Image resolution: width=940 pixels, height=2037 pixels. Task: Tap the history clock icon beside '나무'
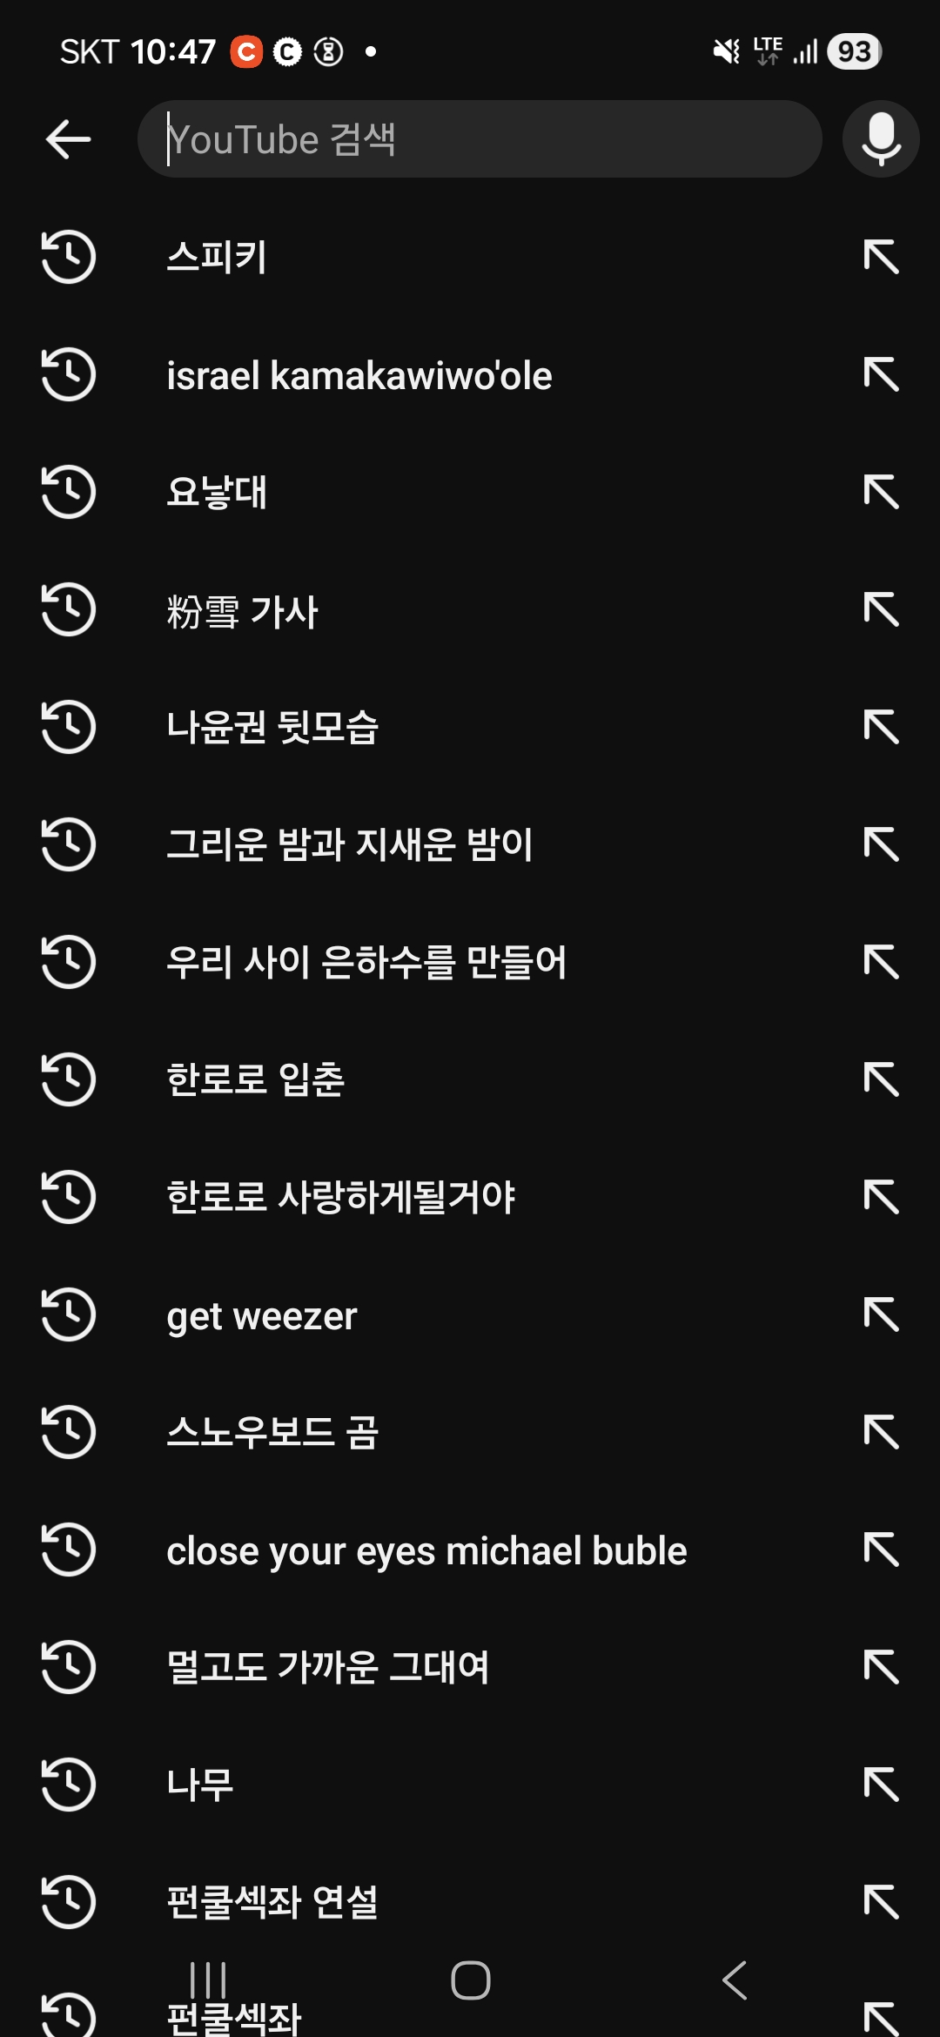tap(68, 1785)
